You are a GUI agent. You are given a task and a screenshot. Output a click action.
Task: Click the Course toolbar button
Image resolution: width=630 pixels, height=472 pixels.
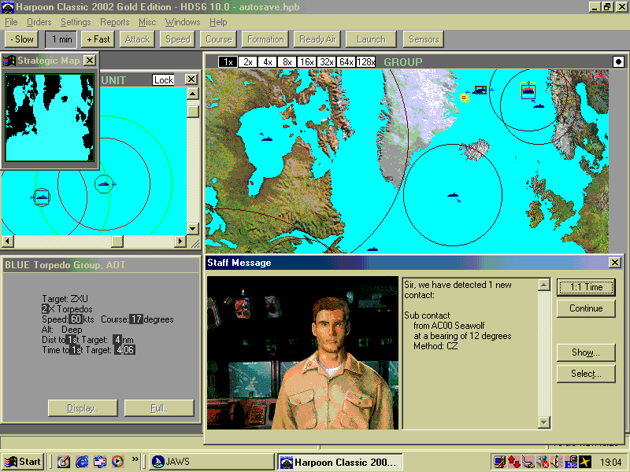(219, 39)
